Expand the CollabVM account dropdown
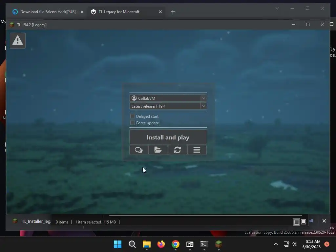Viewport: 336px width, 252px height. click(203, 98)
